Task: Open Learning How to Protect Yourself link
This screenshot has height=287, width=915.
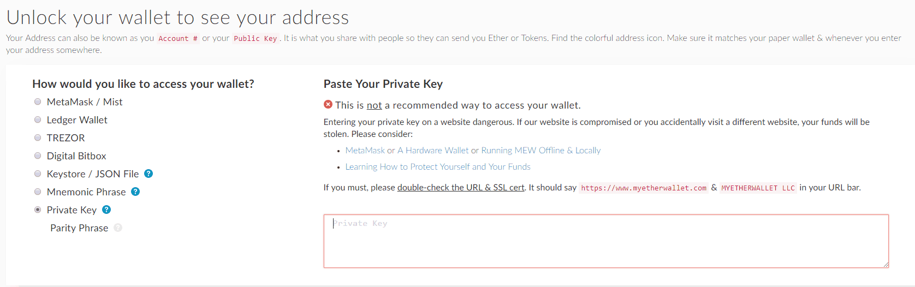Action: coord(438,167)
